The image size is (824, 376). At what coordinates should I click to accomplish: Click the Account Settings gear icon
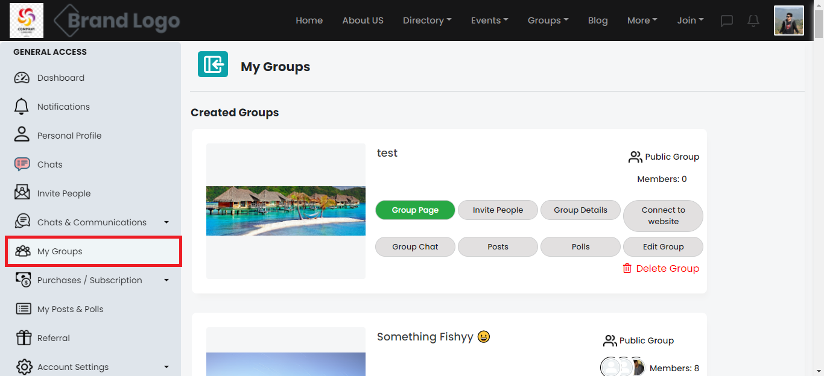(x=24, y=367)
